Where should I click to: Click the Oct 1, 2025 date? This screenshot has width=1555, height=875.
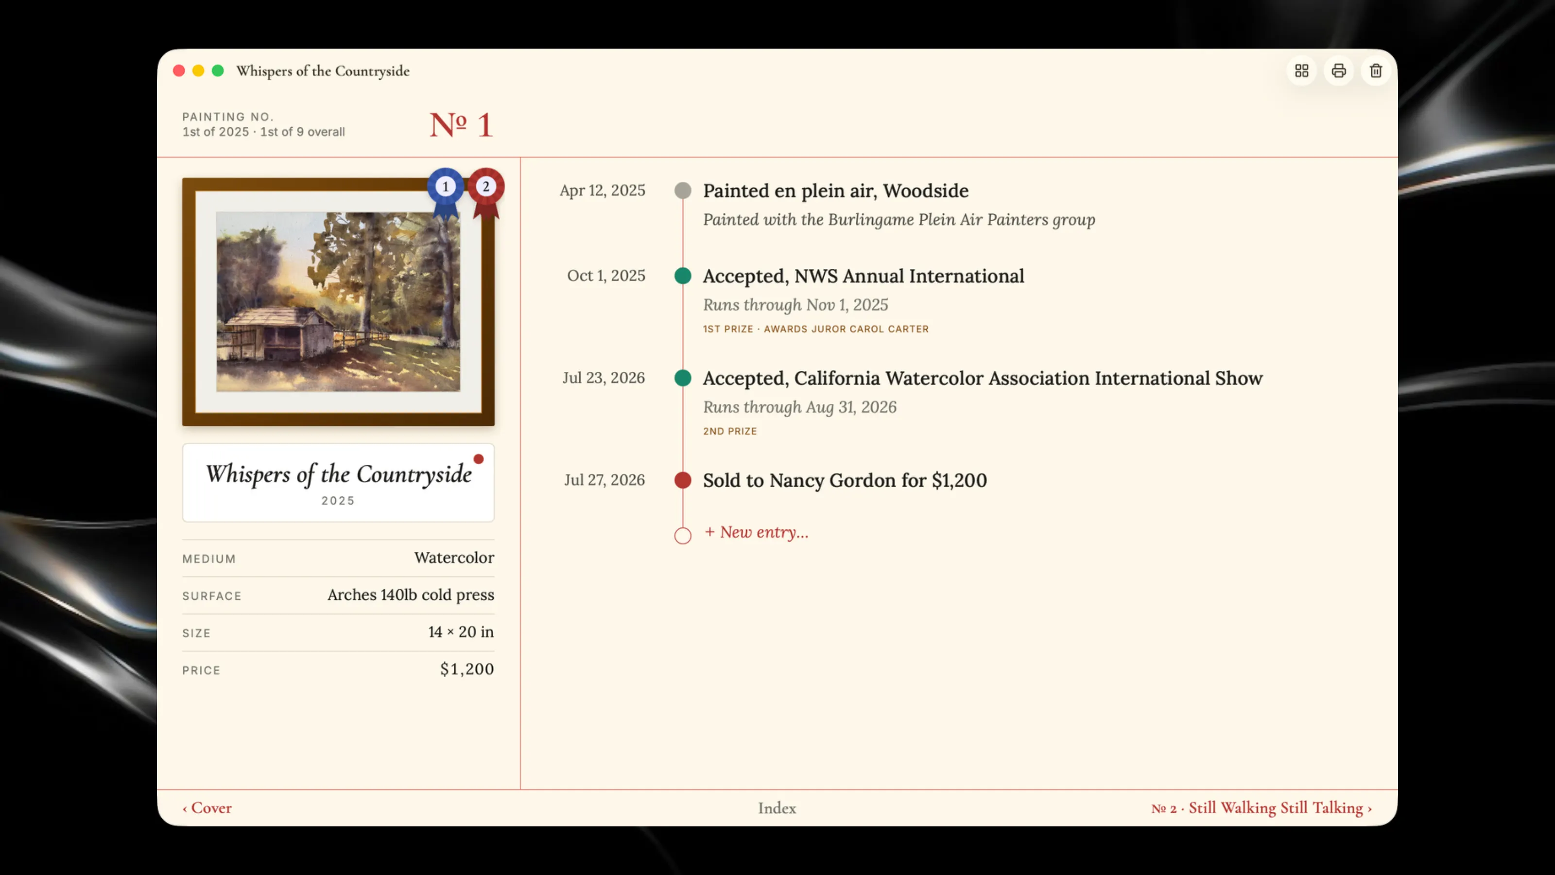pyautogui.click(x=606, y=276)
